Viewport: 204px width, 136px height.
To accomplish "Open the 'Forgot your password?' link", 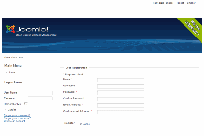I will 17,115.
